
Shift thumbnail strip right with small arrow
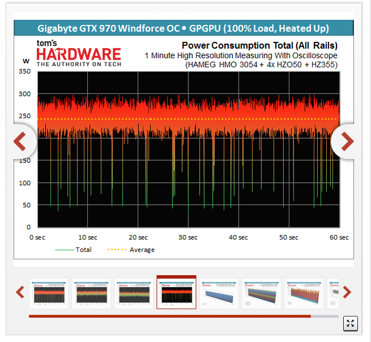(x=347, y=292)
